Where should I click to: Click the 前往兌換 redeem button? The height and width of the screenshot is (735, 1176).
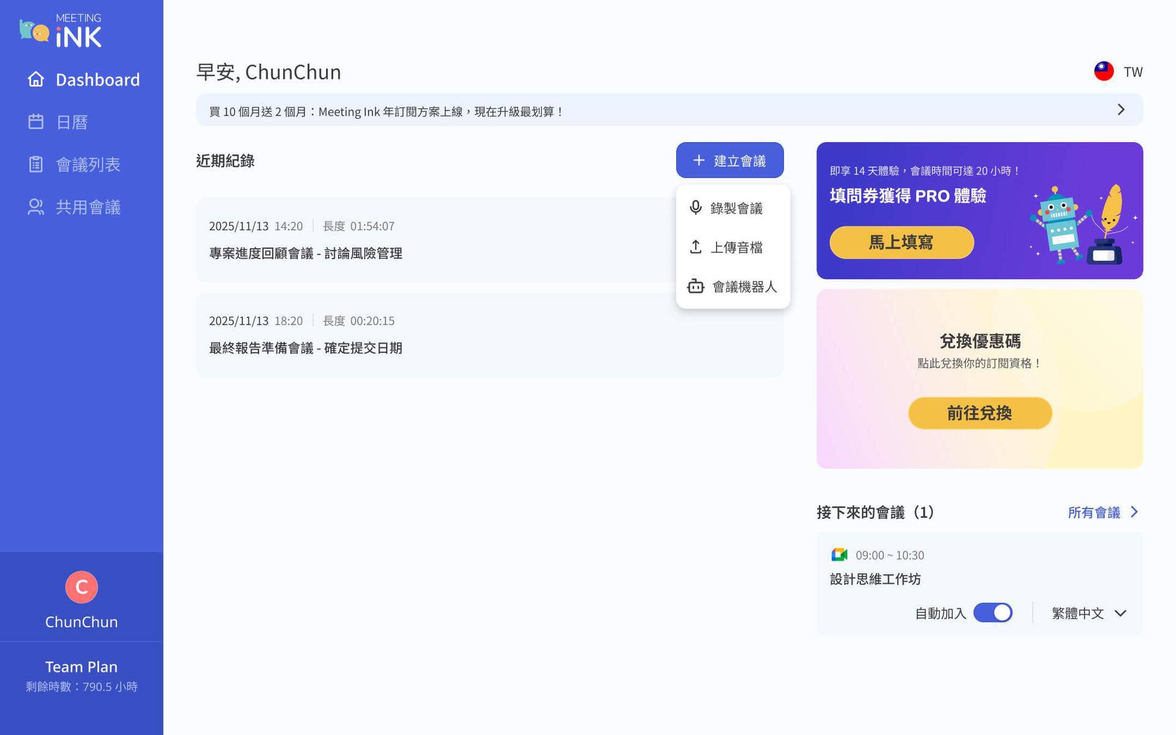[x=979, y=413]
